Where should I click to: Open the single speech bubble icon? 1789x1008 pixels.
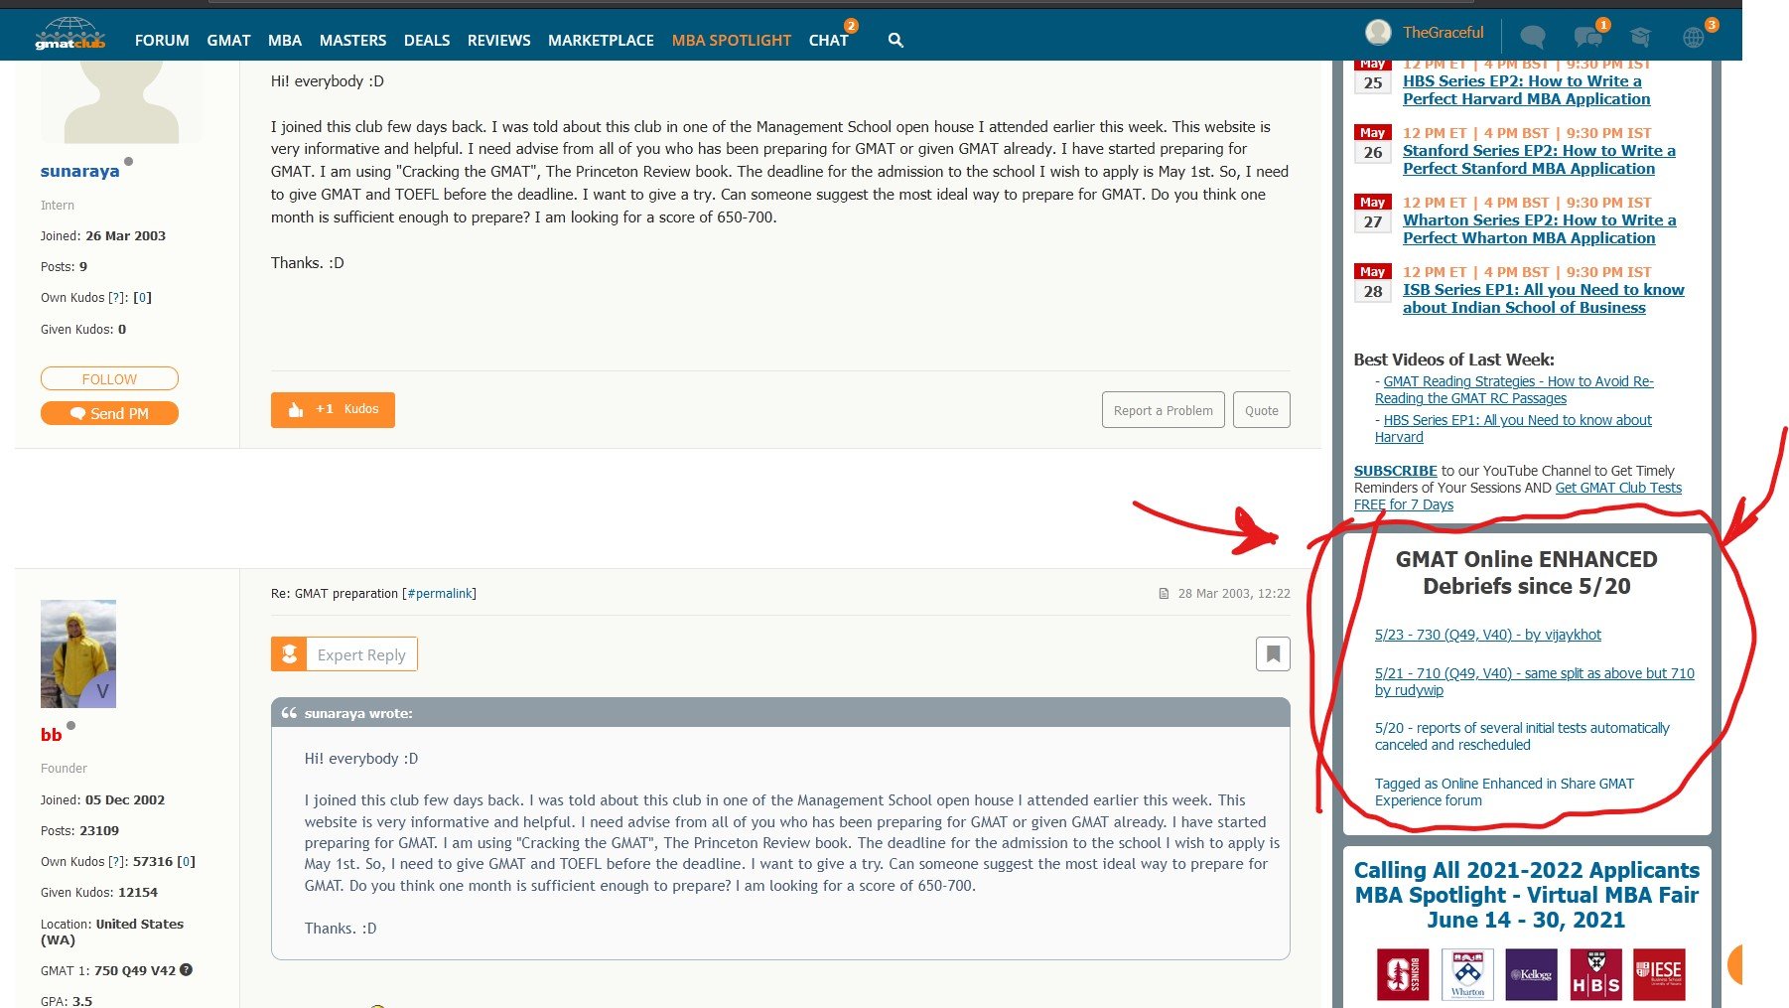coord(1532,38)
